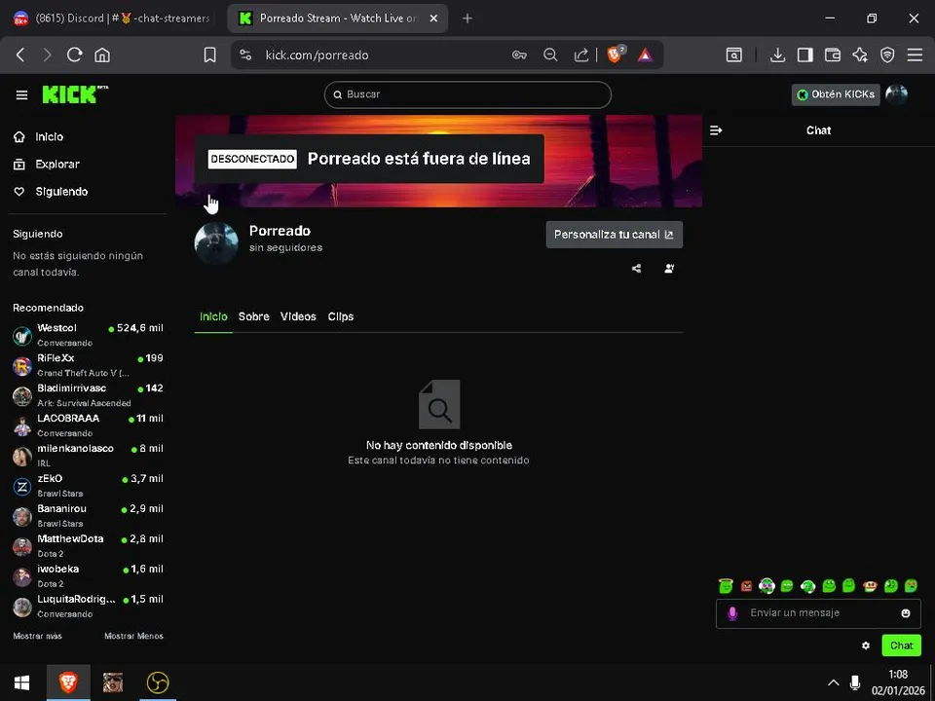This screenshot has width=935, height=701.
Task: Open Brave VPN shield icon
Action: click(x=887, y=55)
